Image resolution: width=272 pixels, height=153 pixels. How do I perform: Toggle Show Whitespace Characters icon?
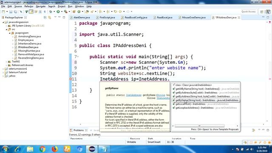click(x=45, y=11)
